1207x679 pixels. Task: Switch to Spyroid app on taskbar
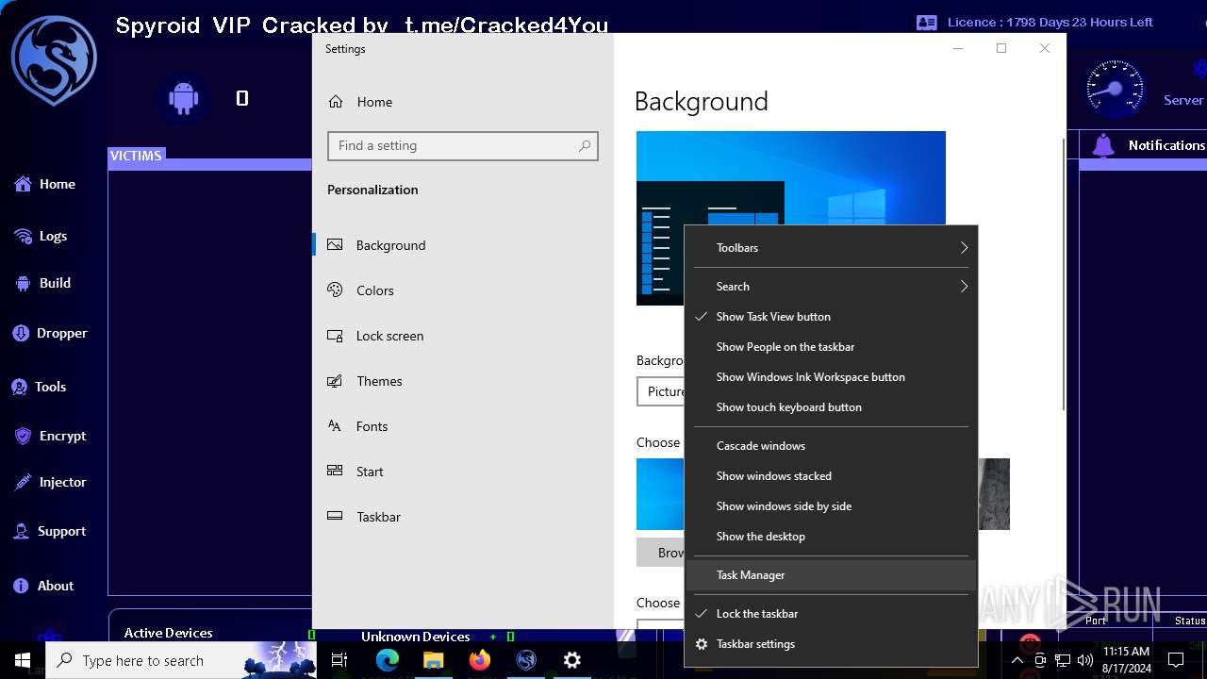tap(526, 660)
